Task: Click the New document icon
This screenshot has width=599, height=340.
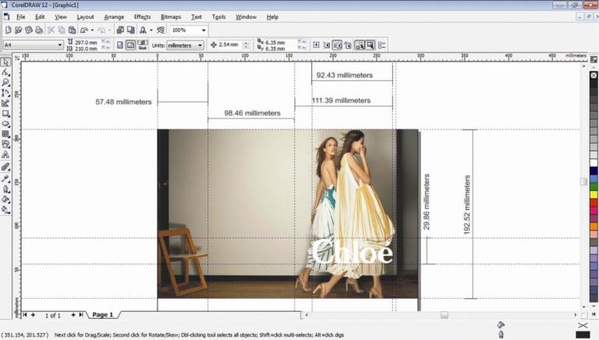Action: (x=8, y=30)
